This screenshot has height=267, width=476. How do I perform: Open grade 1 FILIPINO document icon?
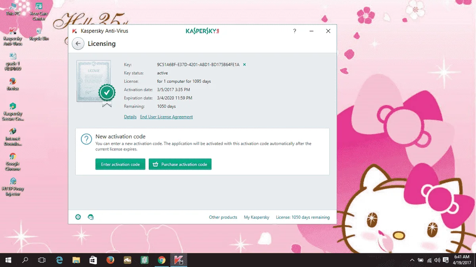pos(13,61)
